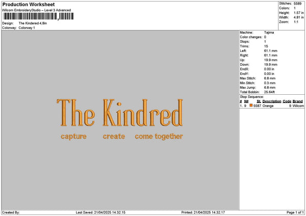The image size is (306, 216).
Task: Click the Machine value 'Tajima'
Action: (x=269, y=33)
